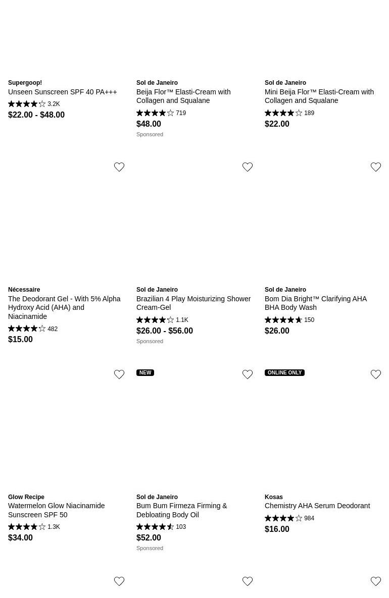Open Chemistry AHA Serum Deodorant page
The height and width of the screenshot is (598, 389).
(x=317, y=506)
